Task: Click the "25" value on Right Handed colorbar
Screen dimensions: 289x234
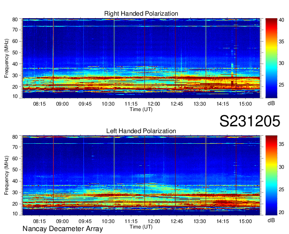Action: pyautogui.click(x=281, y=85)
